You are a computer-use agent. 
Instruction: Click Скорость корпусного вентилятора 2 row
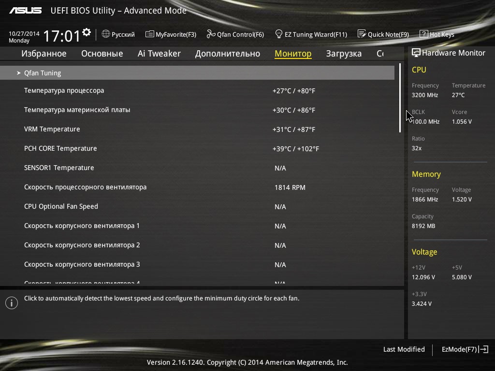tap(197, 245)
